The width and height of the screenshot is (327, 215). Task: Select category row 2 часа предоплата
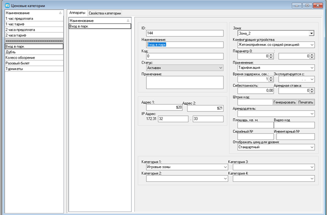point(34,30)
